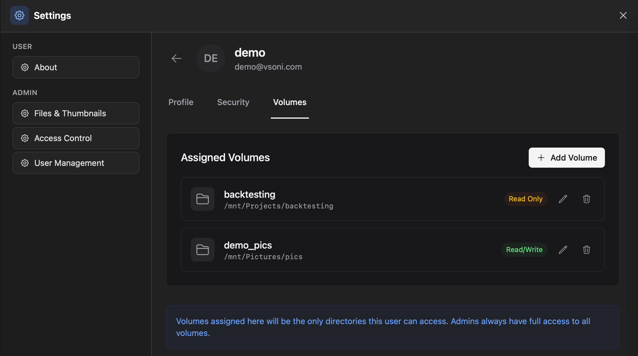Screen dimensions: 638x356
Task: Toggle the Read Only badge on backtesting
Action: (525, 199)
